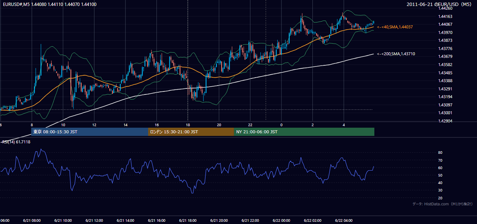Click price axis value 1.43097
Screen dimensions: 477x224
(446, 105)
